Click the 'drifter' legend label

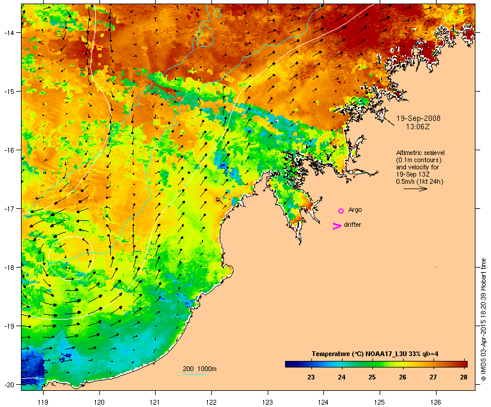[x=352, y=224]
